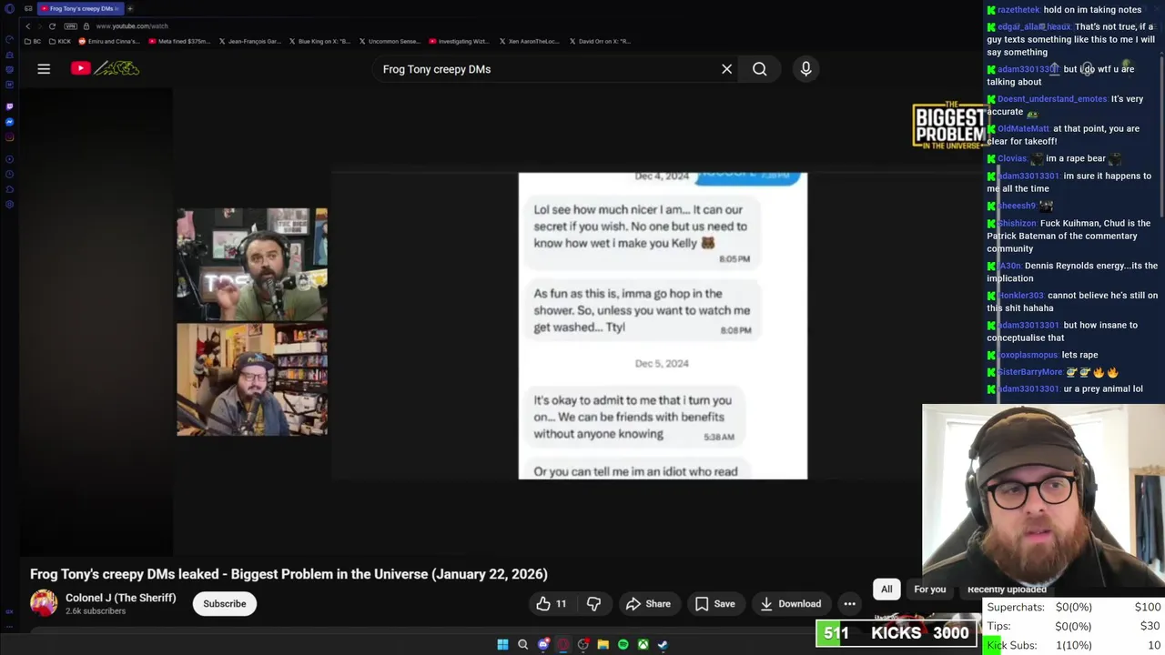
Task: Open a new browser tab
Action: 130,8
